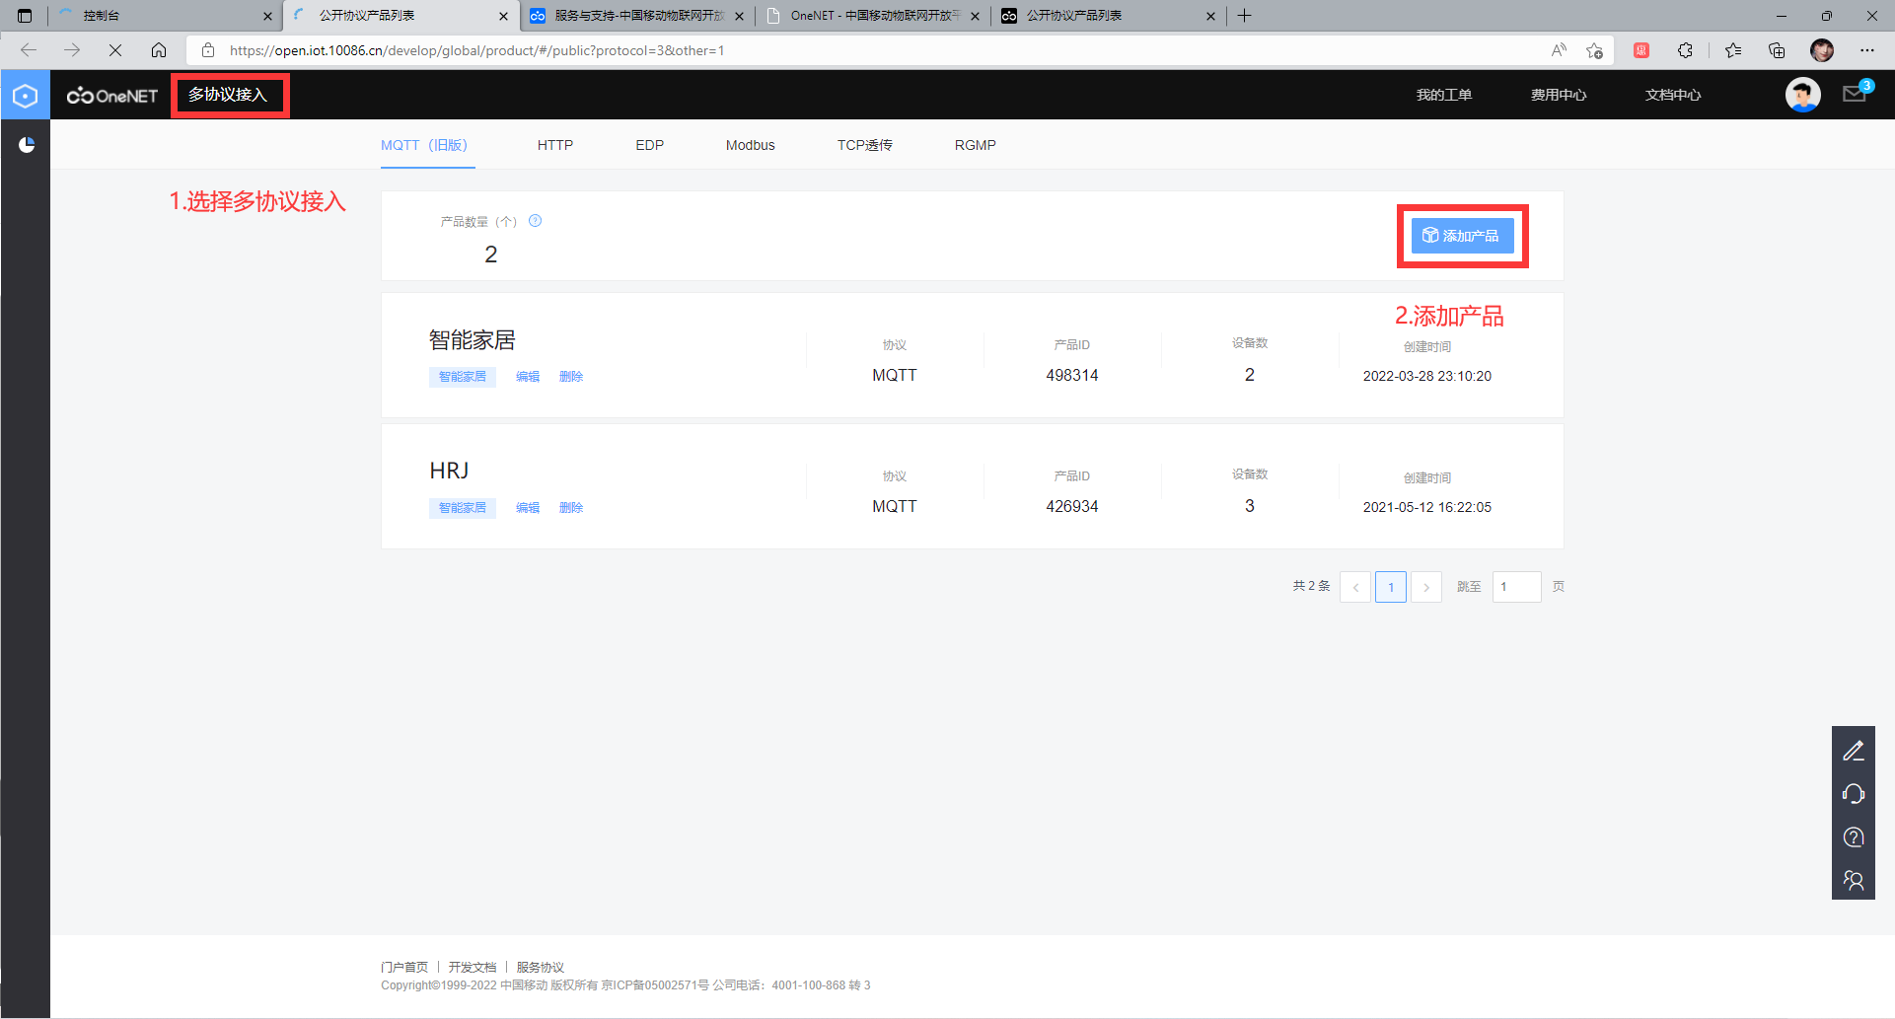Screen dimensions: 1895x1019
Task: Click 编辑 for the HRJ product
Action: click(x=528, y=508)
